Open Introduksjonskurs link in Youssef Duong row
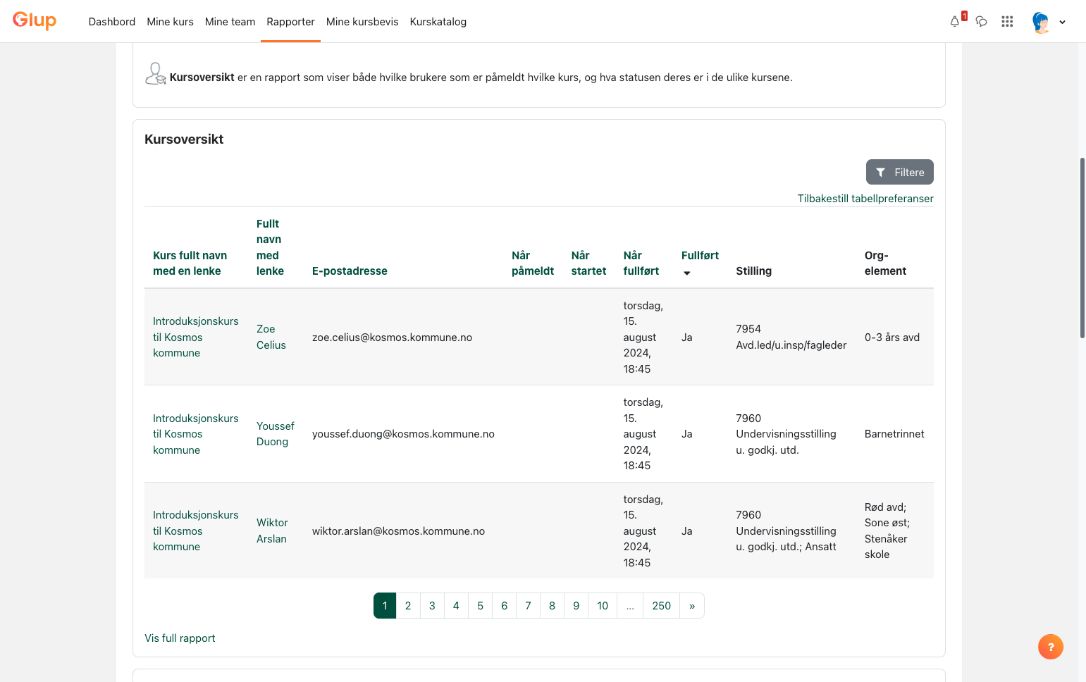The width and height of the screenshot is (1086, 682). [x=196, y=434]
